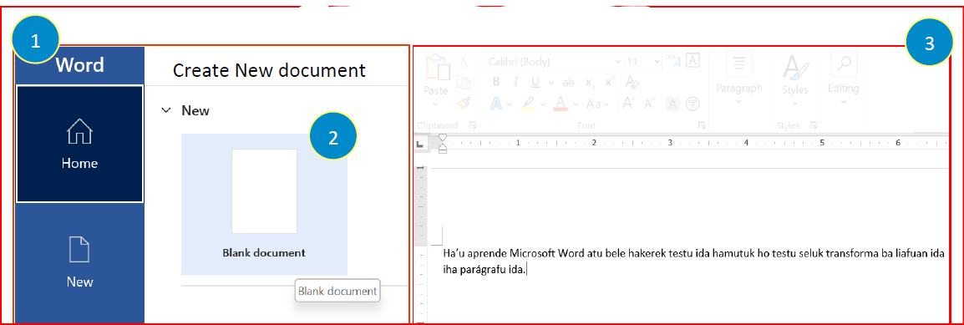Screen dimensions: 964x325
Task: Click the Text Effects glowing A icon
Action: [497, 104]
